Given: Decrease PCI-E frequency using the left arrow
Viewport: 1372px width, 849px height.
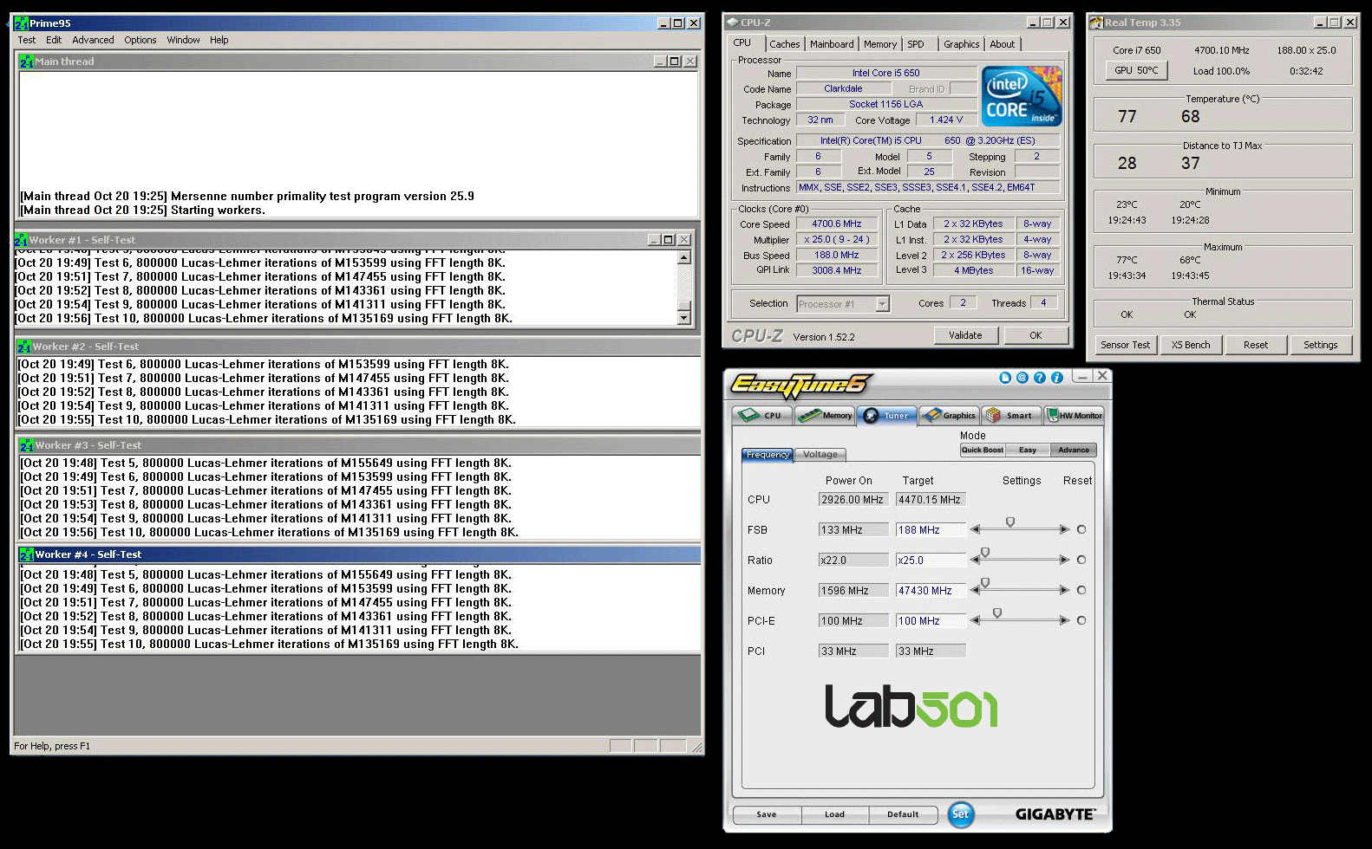Looking at the screenshot, I should 975,620.
